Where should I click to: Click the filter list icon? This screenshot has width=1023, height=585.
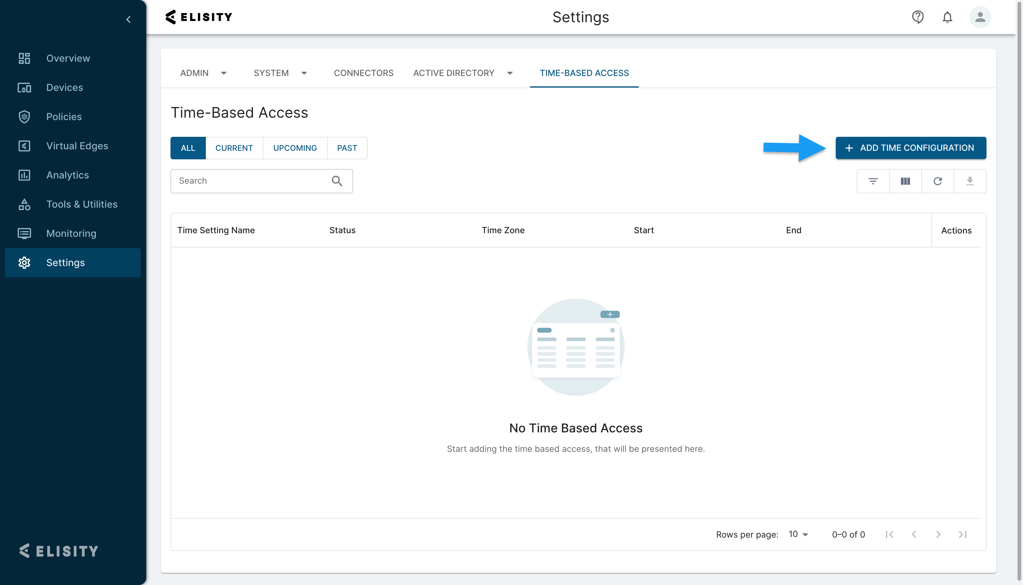(x=873, y=181)
